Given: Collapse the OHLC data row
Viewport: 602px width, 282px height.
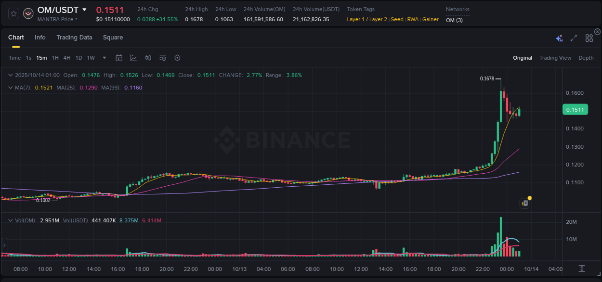Looking at the screenshot, I should tap(11, 75).
